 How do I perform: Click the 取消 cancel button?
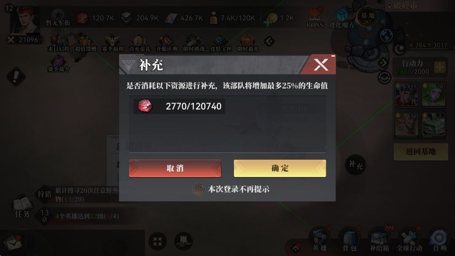175,168
